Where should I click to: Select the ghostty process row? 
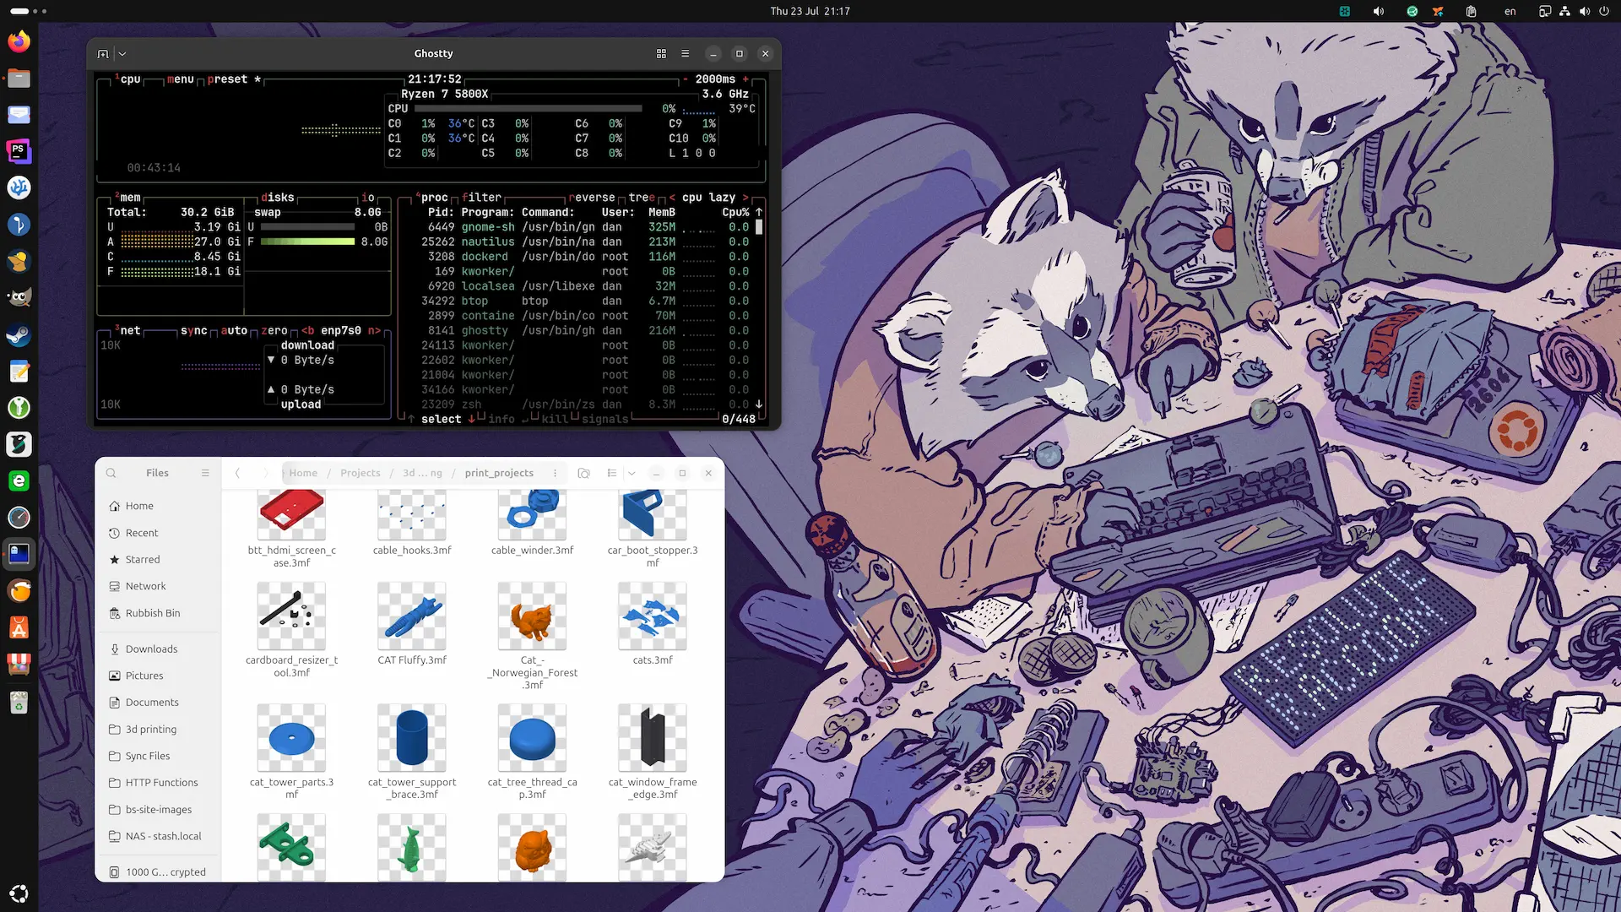(583, 331)
